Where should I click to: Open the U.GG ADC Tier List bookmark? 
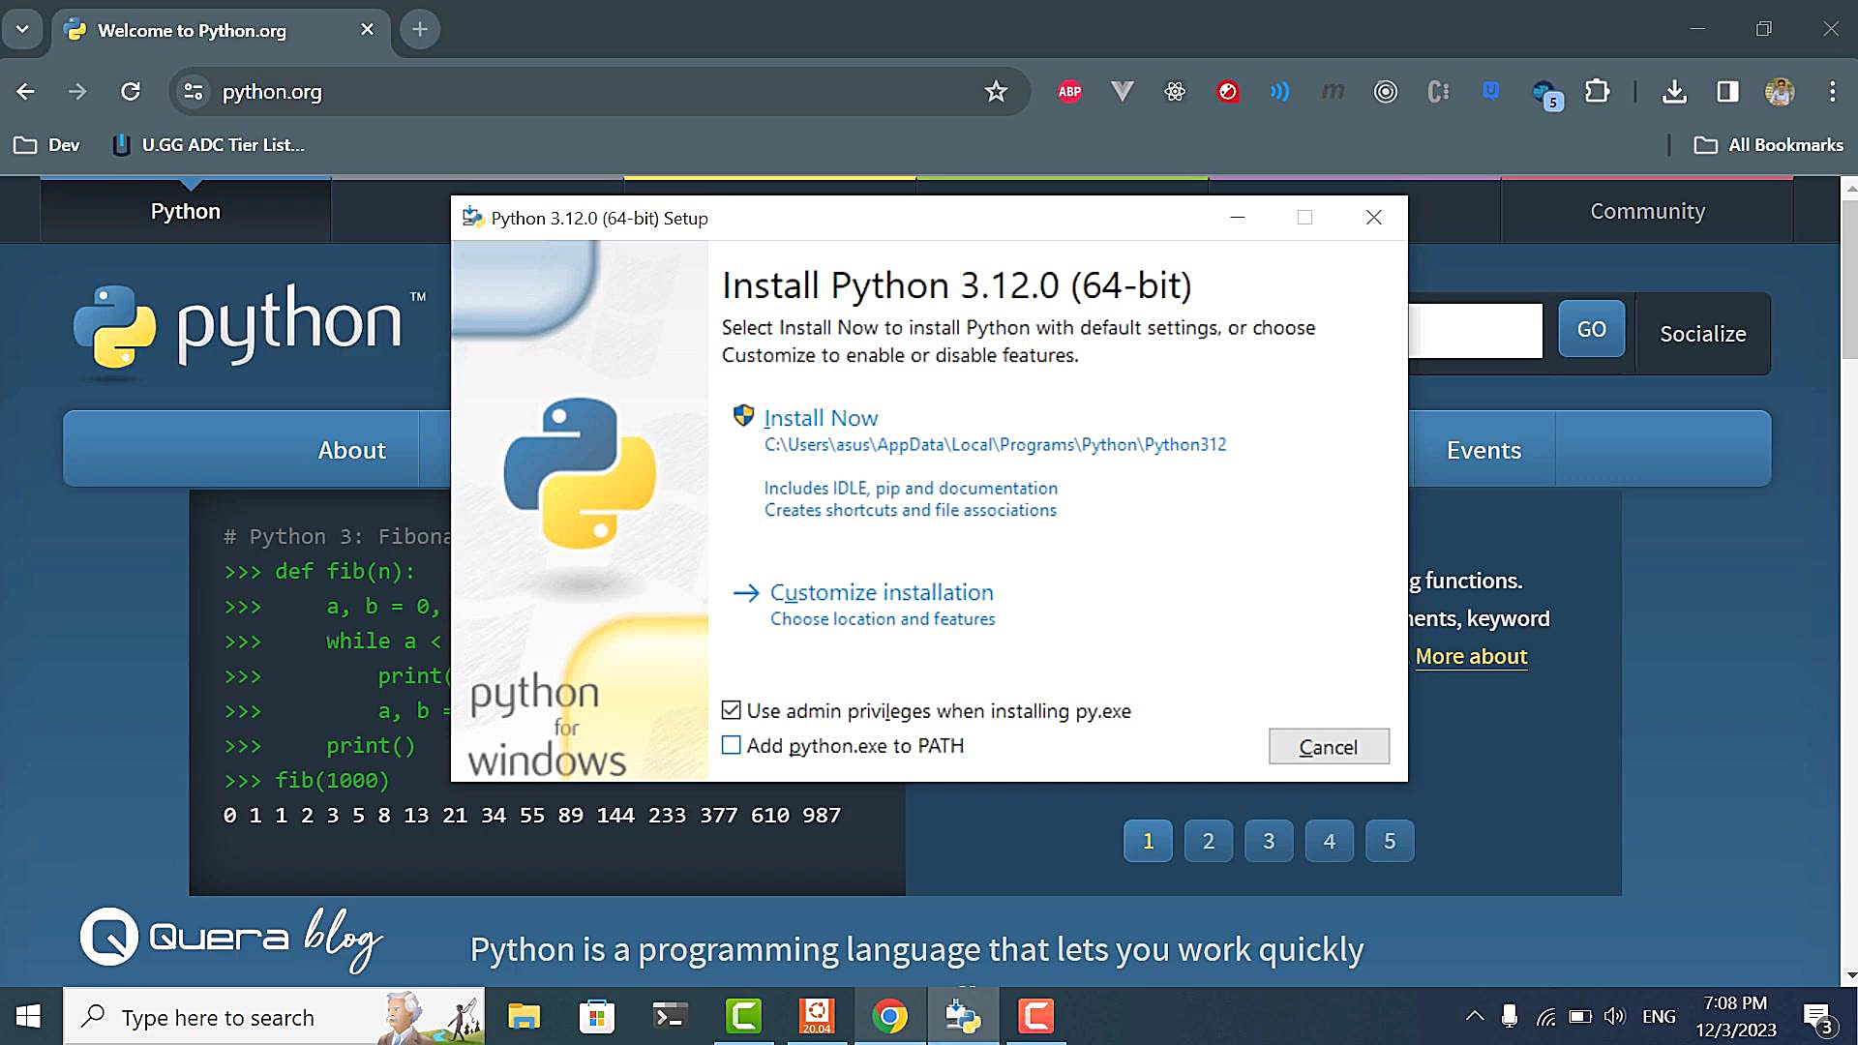(x=209, y=145)
